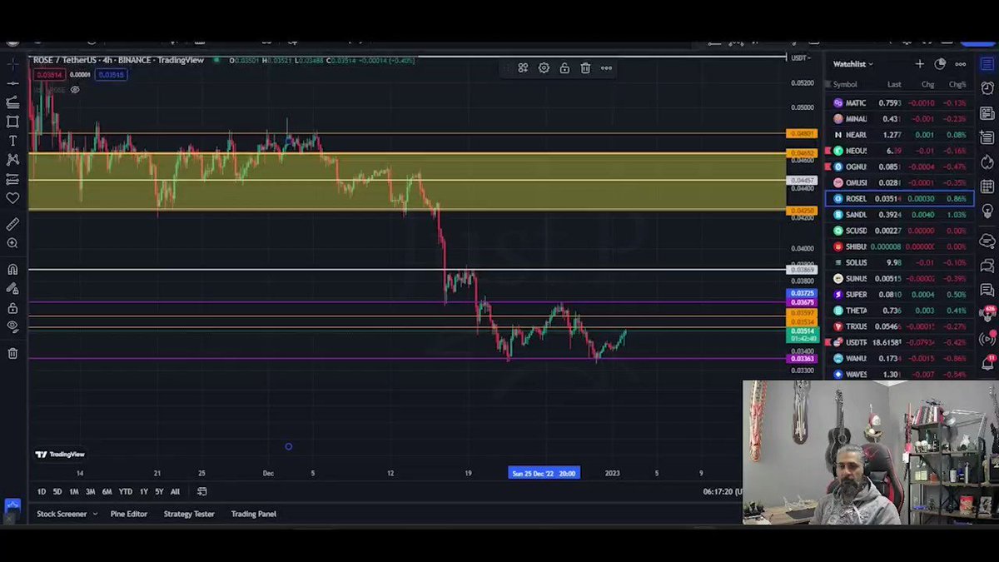Open more options in floating drawing toolbar
999x562 pixels.
[x=606, y=68]
